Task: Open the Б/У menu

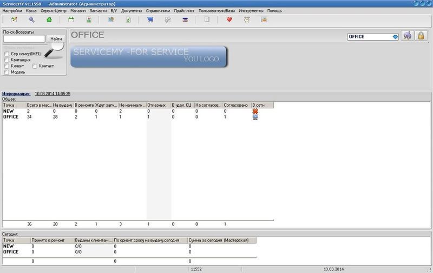Action: 114,11
